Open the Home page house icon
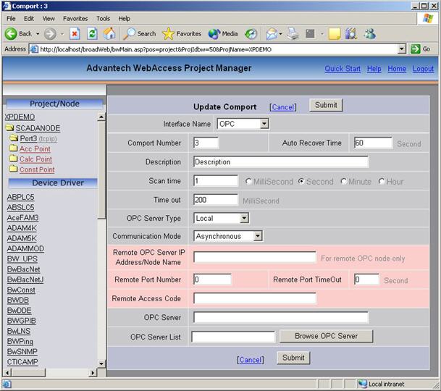Image resolution: width=441 pixels, height=391 pixels. click(x=109, y=34)
